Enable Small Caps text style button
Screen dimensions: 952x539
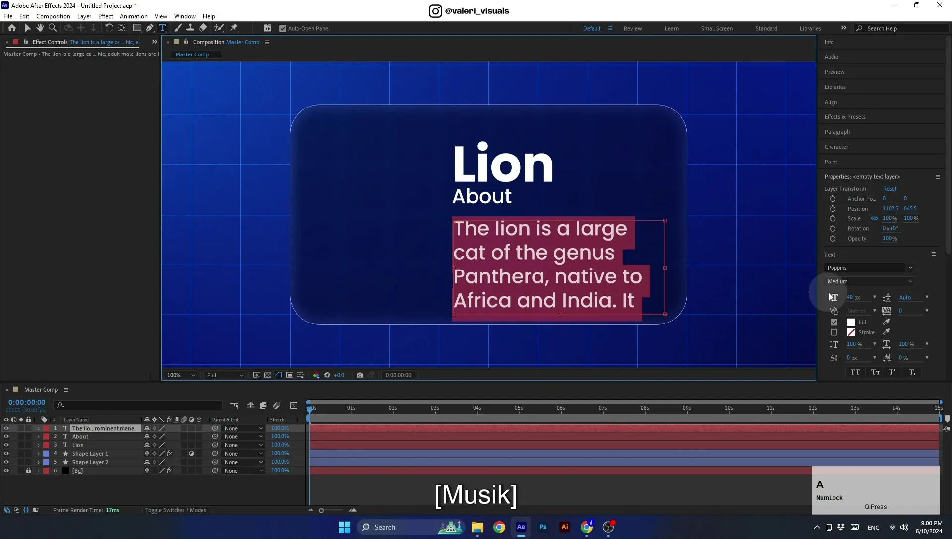point(876,372)
